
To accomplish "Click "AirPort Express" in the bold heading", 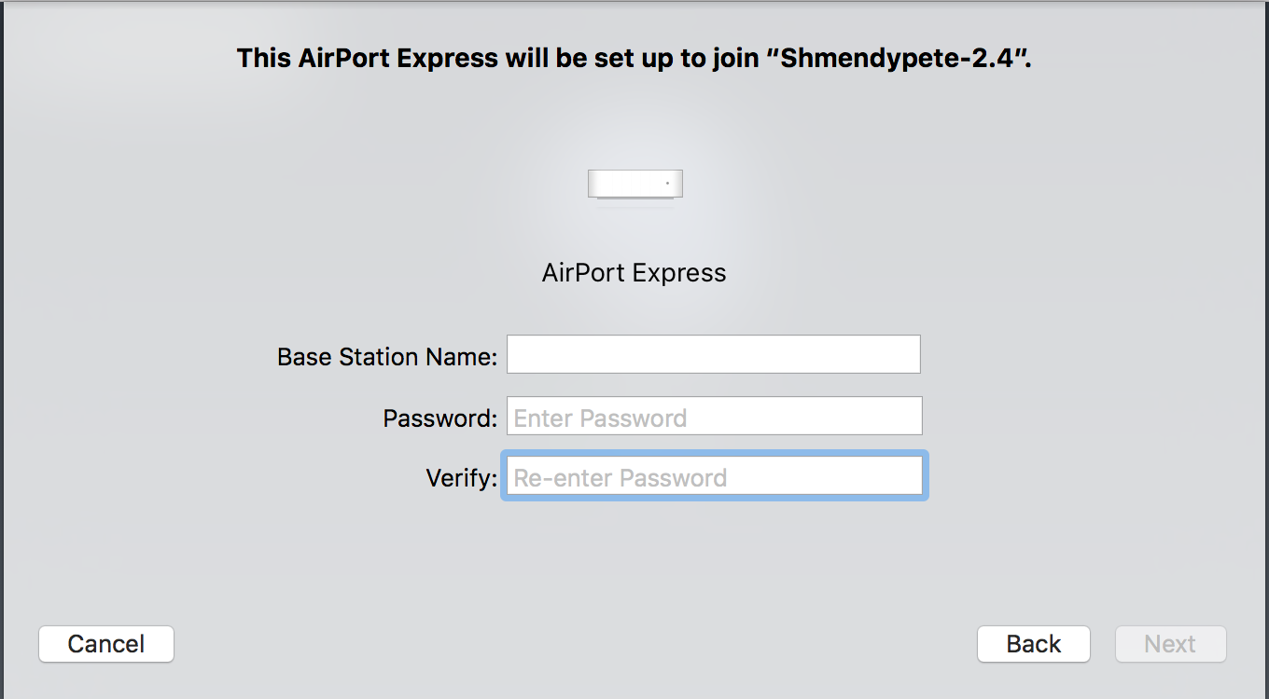I will pyautogui.click(x=398, y=59).
